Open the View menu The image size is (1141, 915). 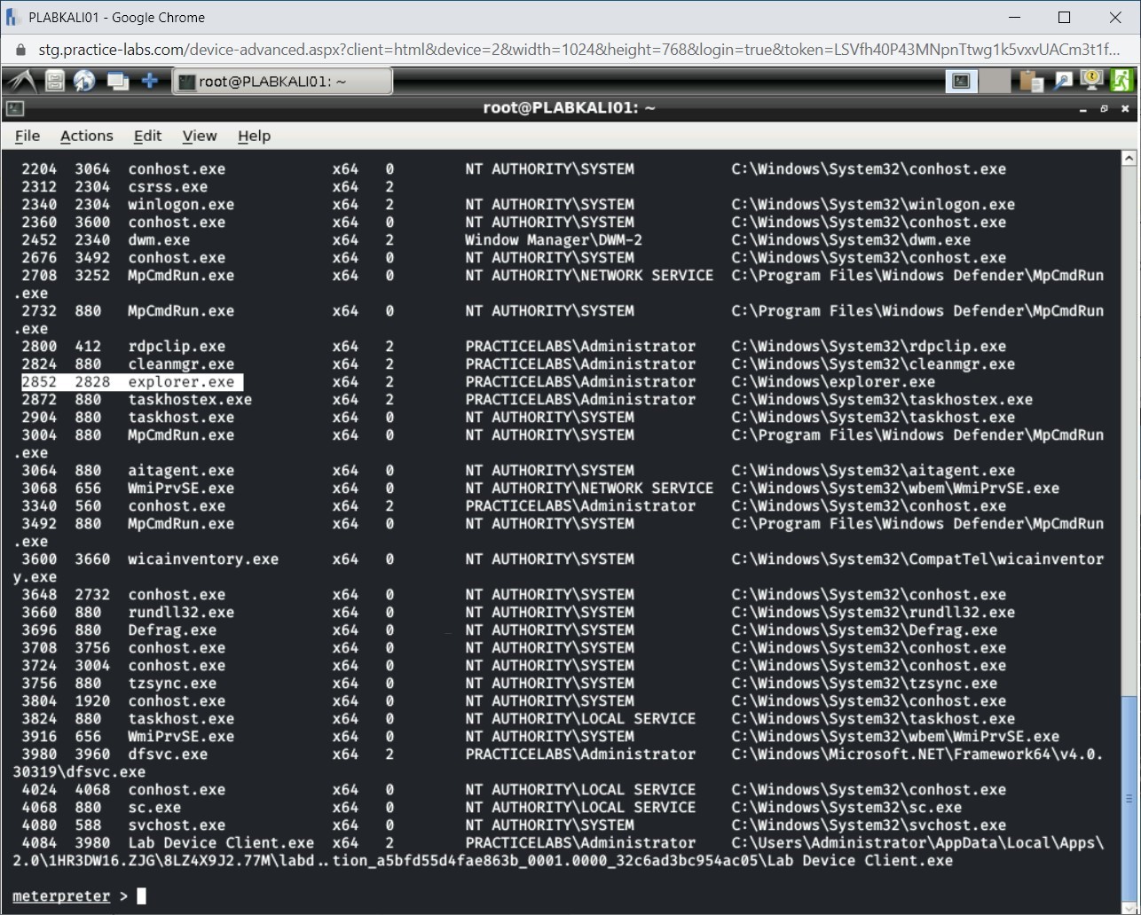pyautogui.click(x=199, y=136)
